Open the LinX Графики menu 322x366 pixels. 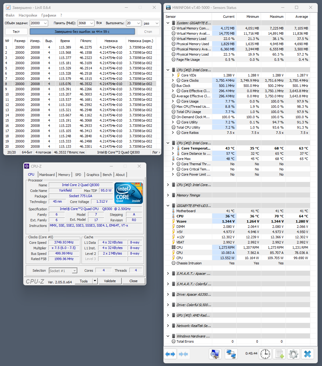tap(49, 15)
